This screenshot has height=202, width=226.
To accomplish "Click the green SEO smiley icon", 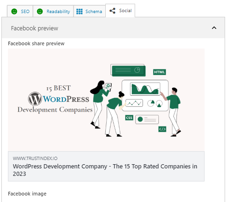I will pos(14,11).
